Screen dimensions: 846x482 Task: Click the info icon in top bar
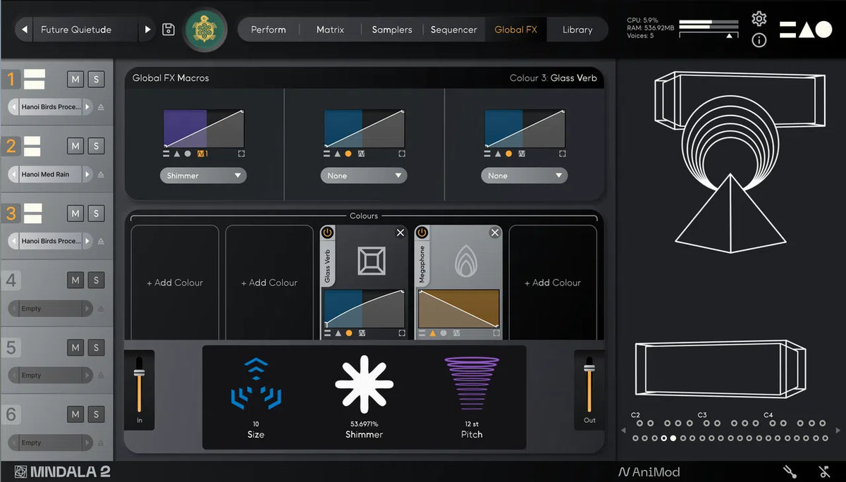(x=759, y=40)
